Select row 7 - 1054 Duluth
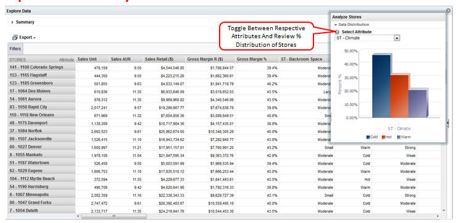This screenshot has width=456, height=223. point(41,211)
